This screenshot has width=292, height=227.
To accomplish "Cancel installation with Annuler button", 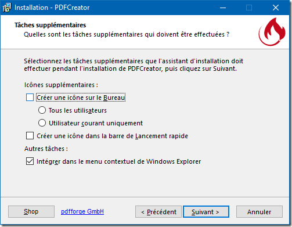I will [259, 212].
